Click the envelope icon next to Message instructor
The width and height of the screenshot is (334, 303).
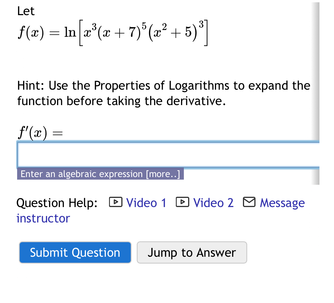click(x=249, y=202)
